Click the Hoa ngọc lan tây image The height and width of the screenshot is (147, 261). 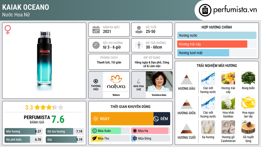click(248, 103)
